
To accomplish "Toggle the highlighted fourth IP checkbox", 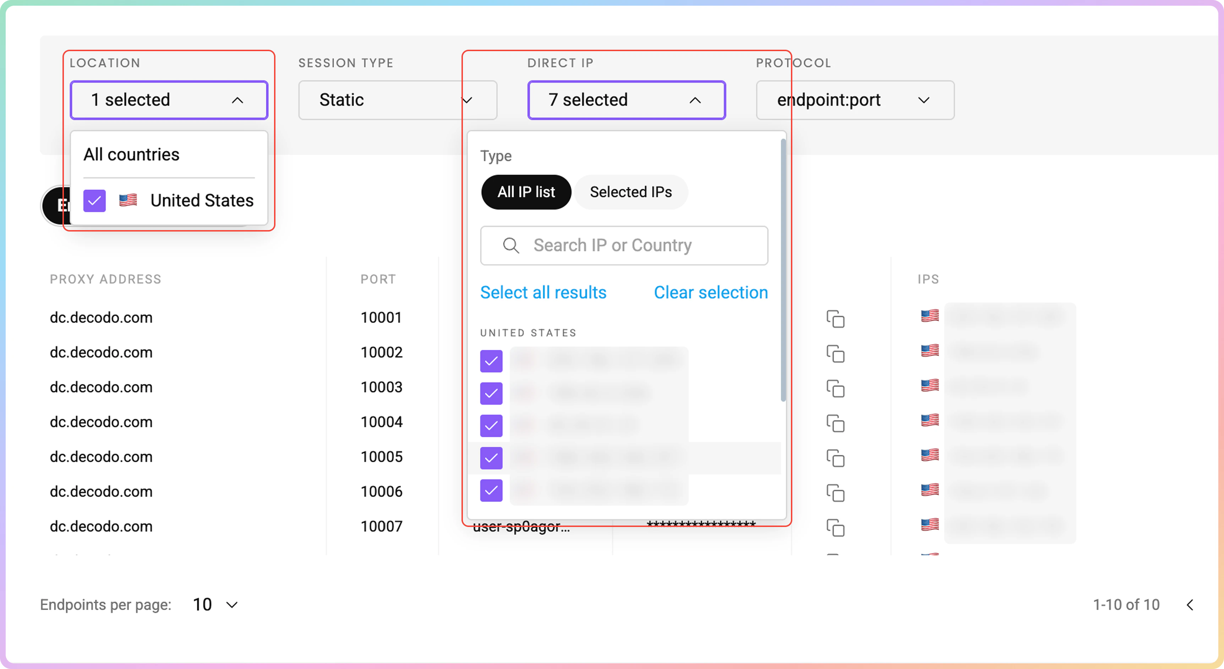I will [x=491, y=458].
